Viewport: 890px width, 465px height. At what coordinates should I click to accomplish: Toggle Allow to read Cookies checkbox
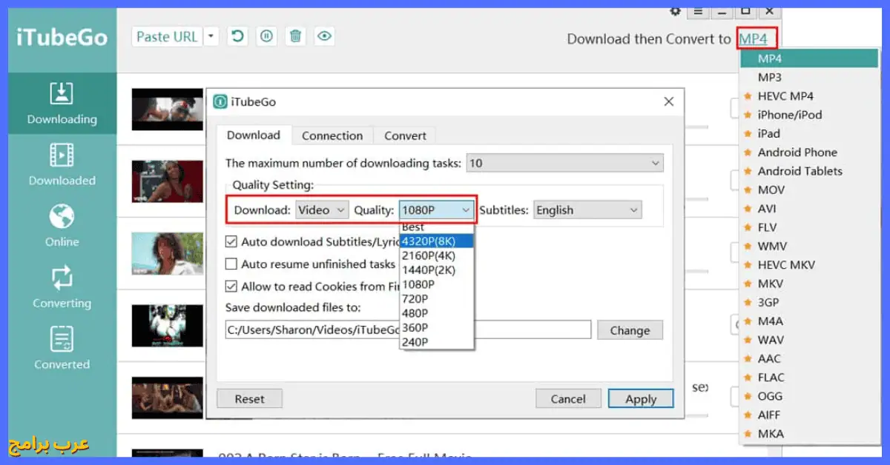click(231, 287)
